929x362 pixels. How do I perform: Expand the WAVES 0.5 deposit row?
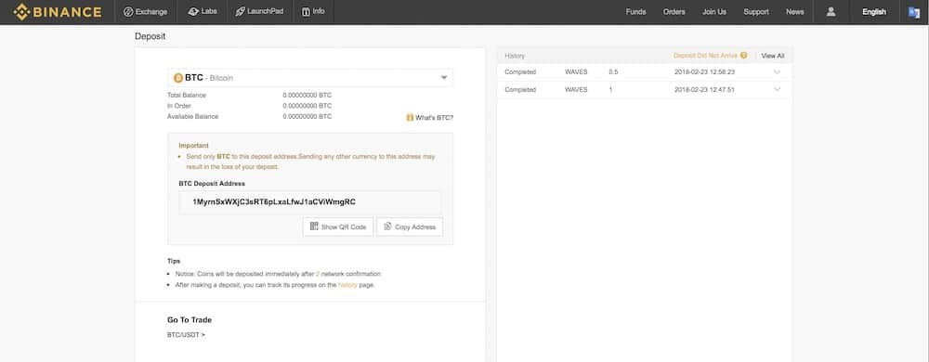coord(777,71)
